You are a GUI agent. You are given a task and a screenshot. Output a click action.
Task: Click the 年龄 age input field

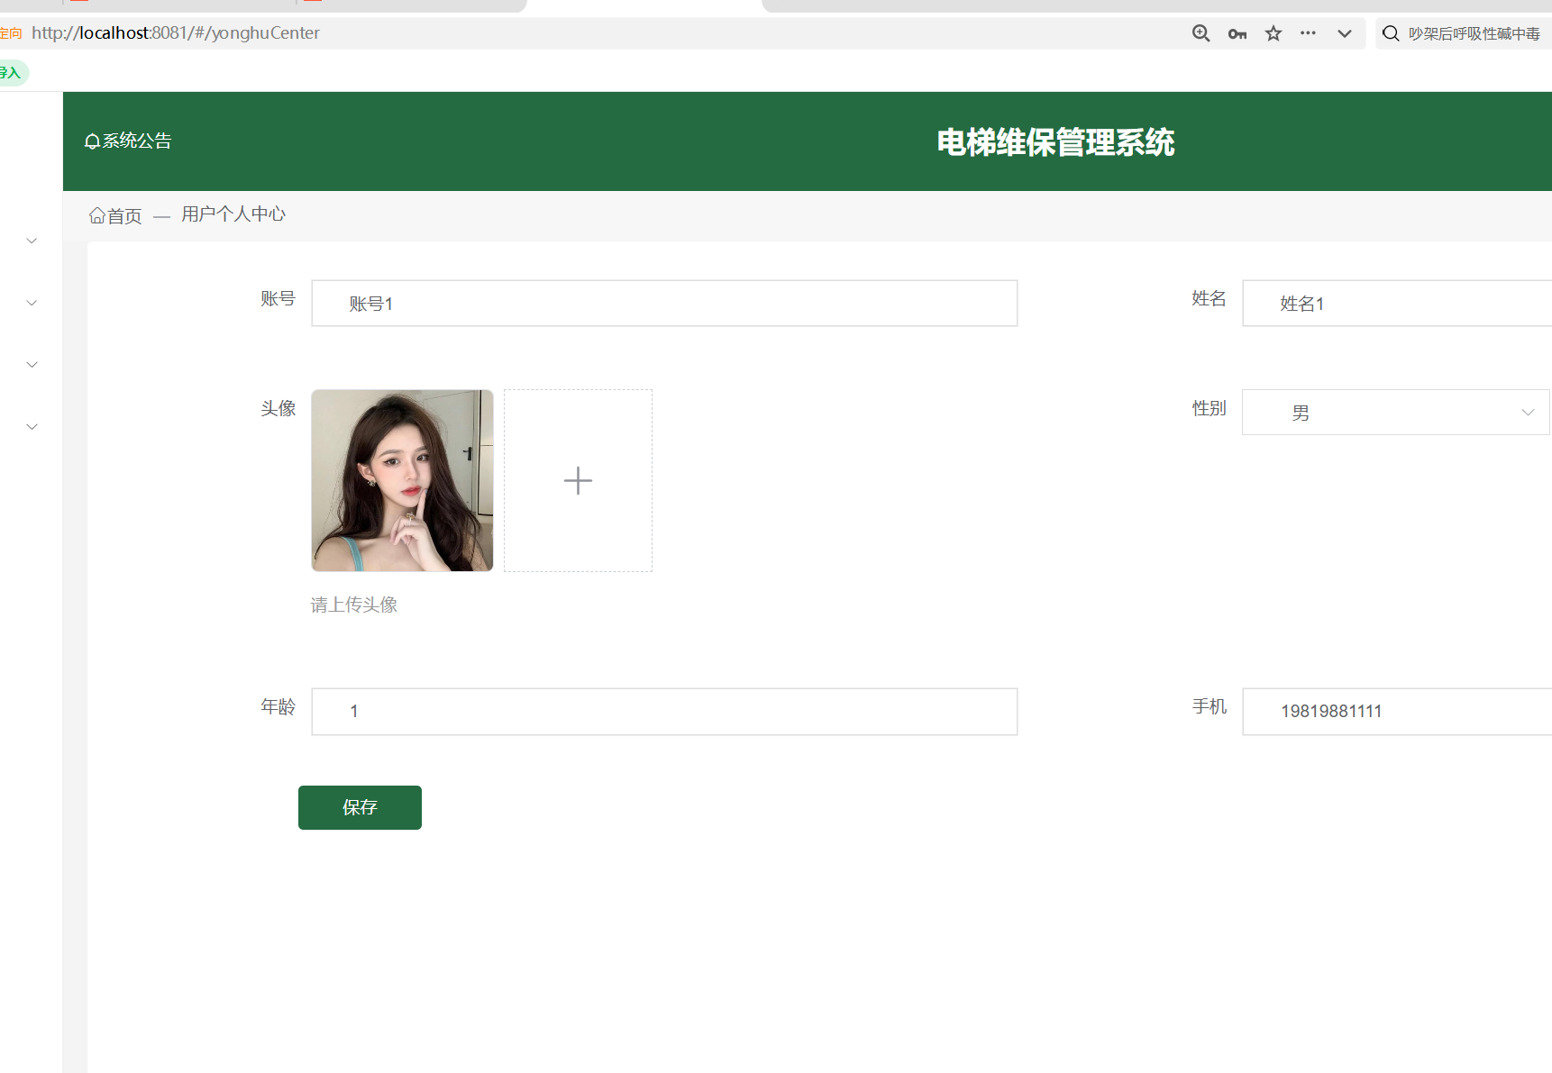tap(664, 712)
